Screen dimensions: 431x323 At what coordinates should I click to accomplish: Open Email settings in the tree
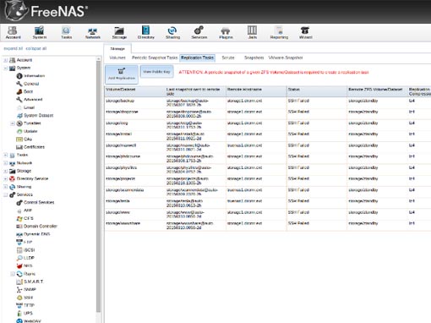coord(25,107)
